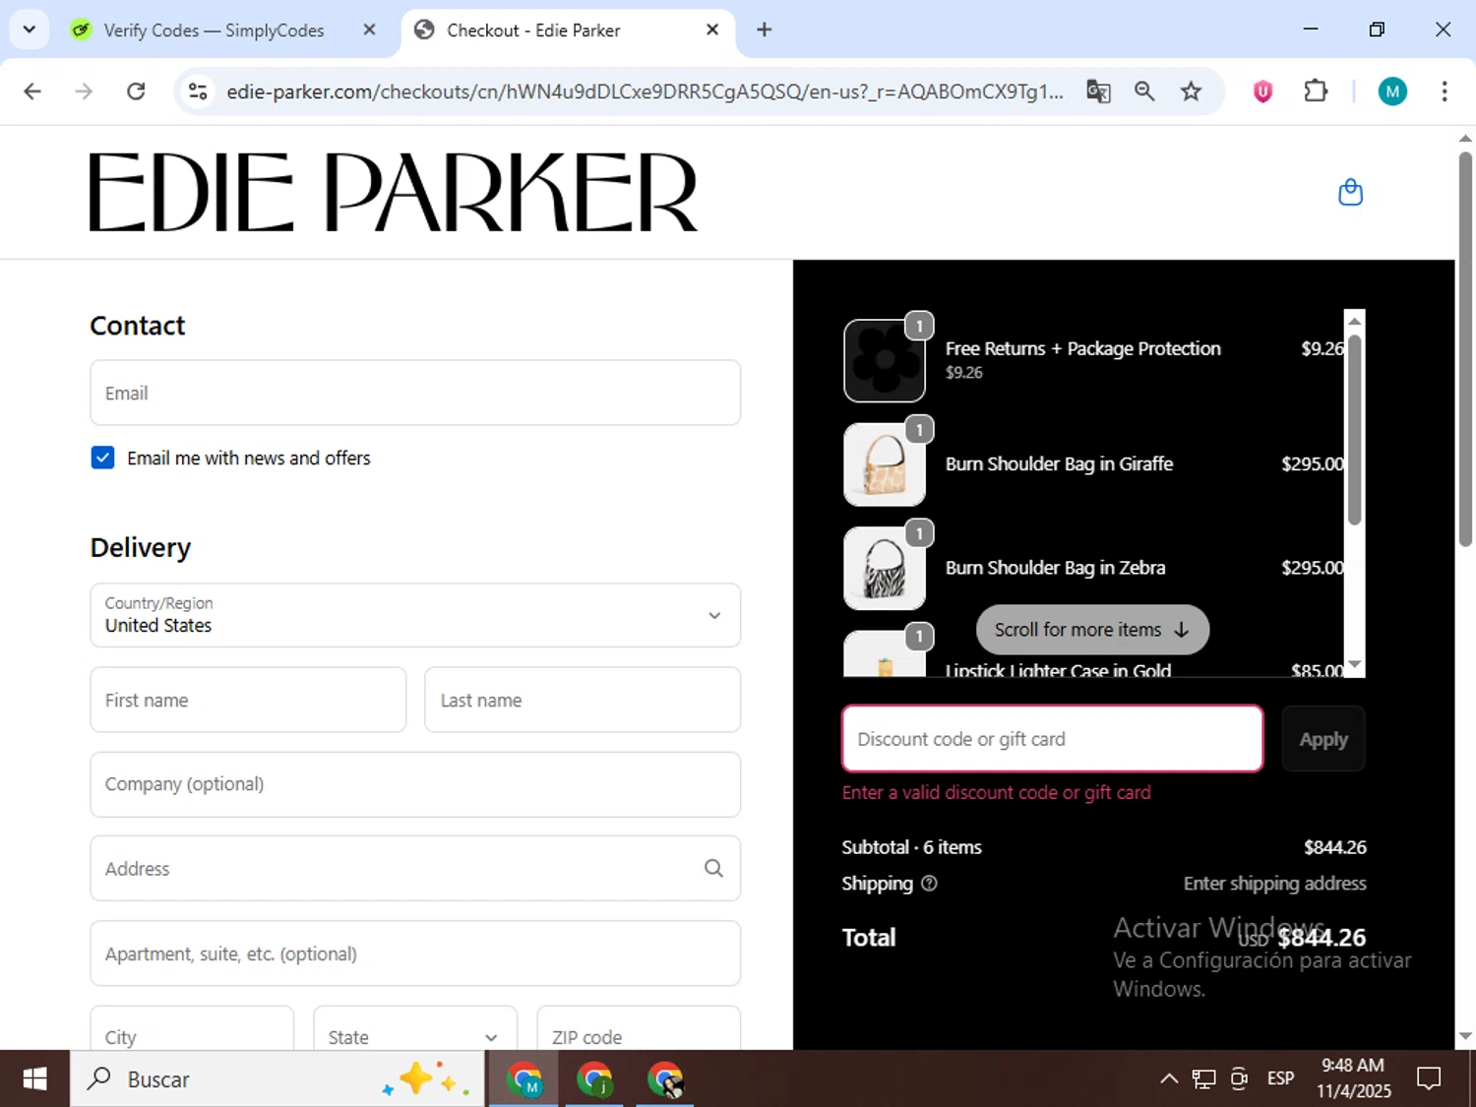The height and width of the screenshot is (1107, 1476).
Task: Click the page's main vertical scrollbar thumb
Action: tap(1465, 348)
